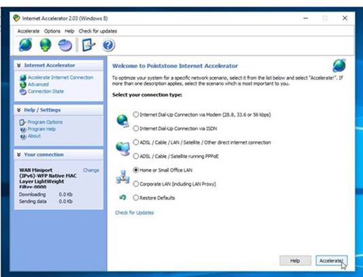
Task: Close the Internet Accelerator window
Action: (345, 18)
